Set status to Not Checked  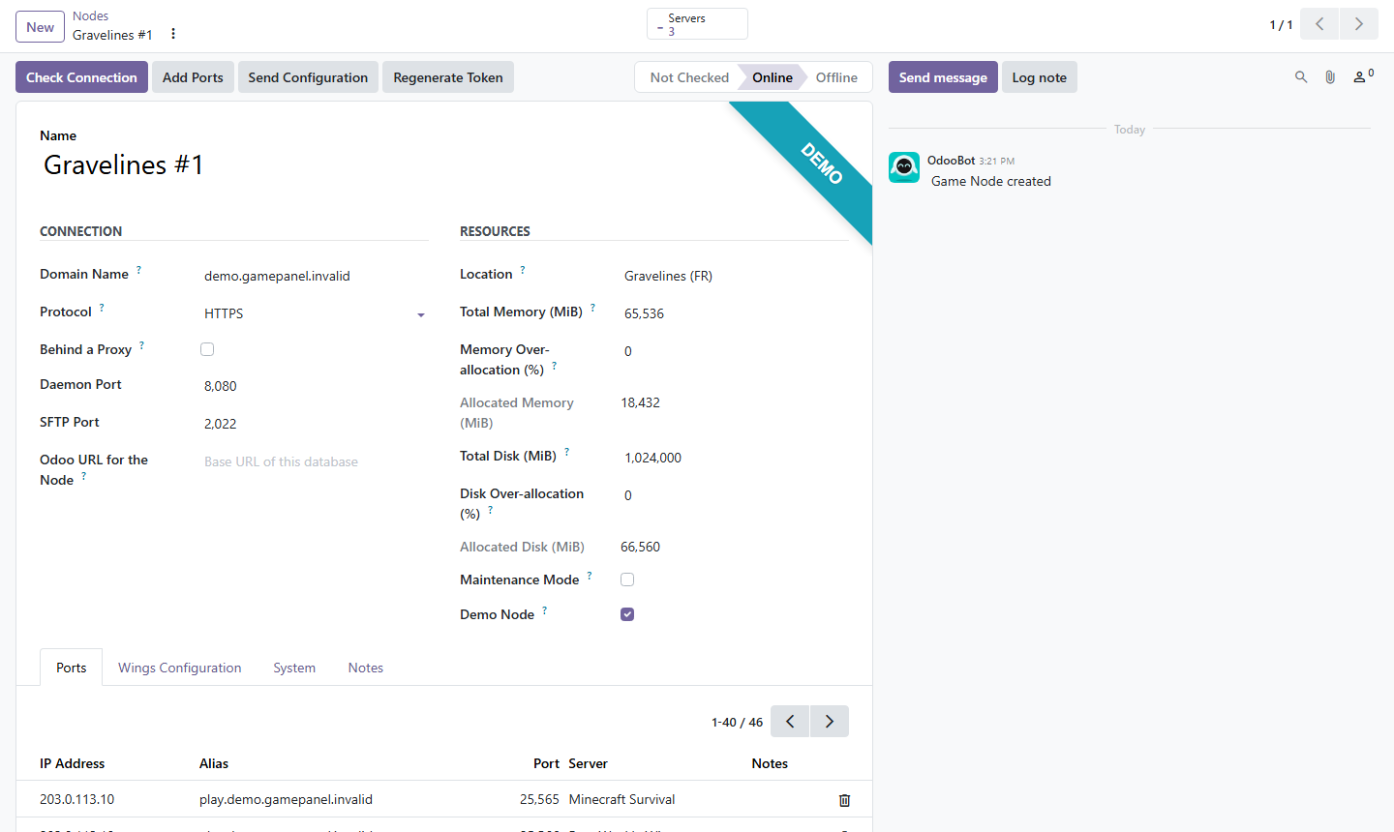click(689, 77)
